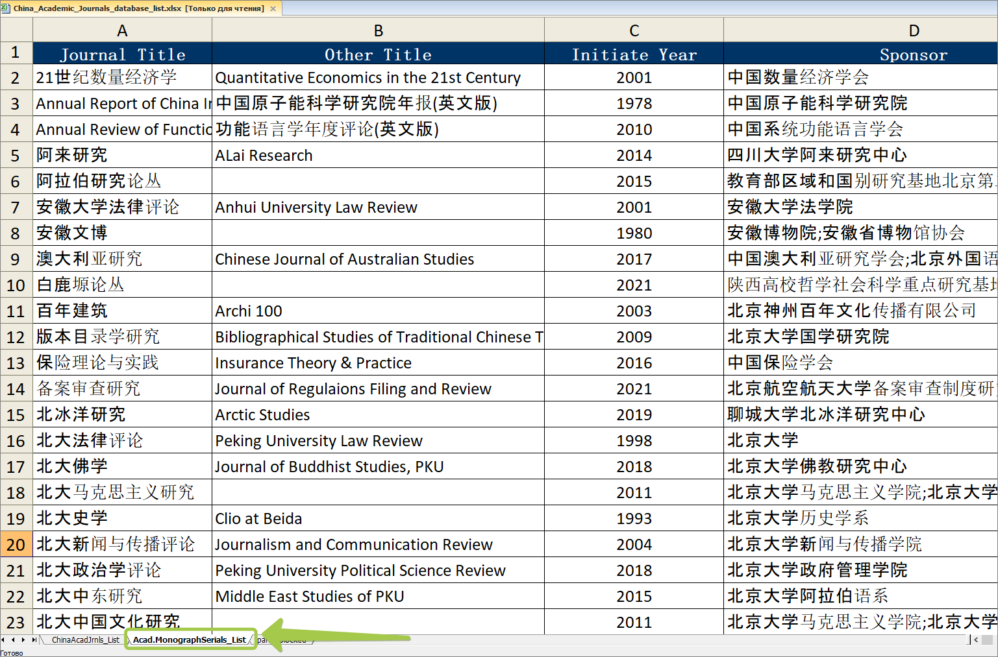Screen dimensions: 998x657
Task: Click year 1978 cell in column C
Action: (634, 103)
